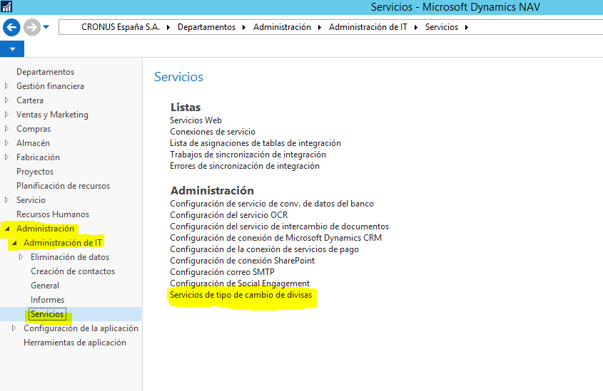Click Administración de IT in the breadcrumb bar
The width and height of the screenshot is (603, 391).
368,27
